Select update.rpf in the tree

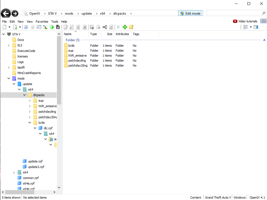click(x=35, y=161)
